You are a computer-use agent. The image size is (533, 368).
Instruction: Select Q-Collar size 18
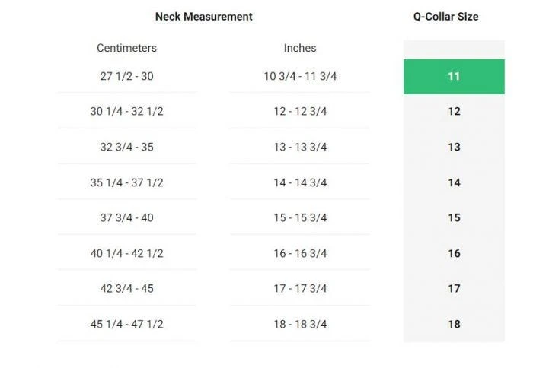pos(454,324)
